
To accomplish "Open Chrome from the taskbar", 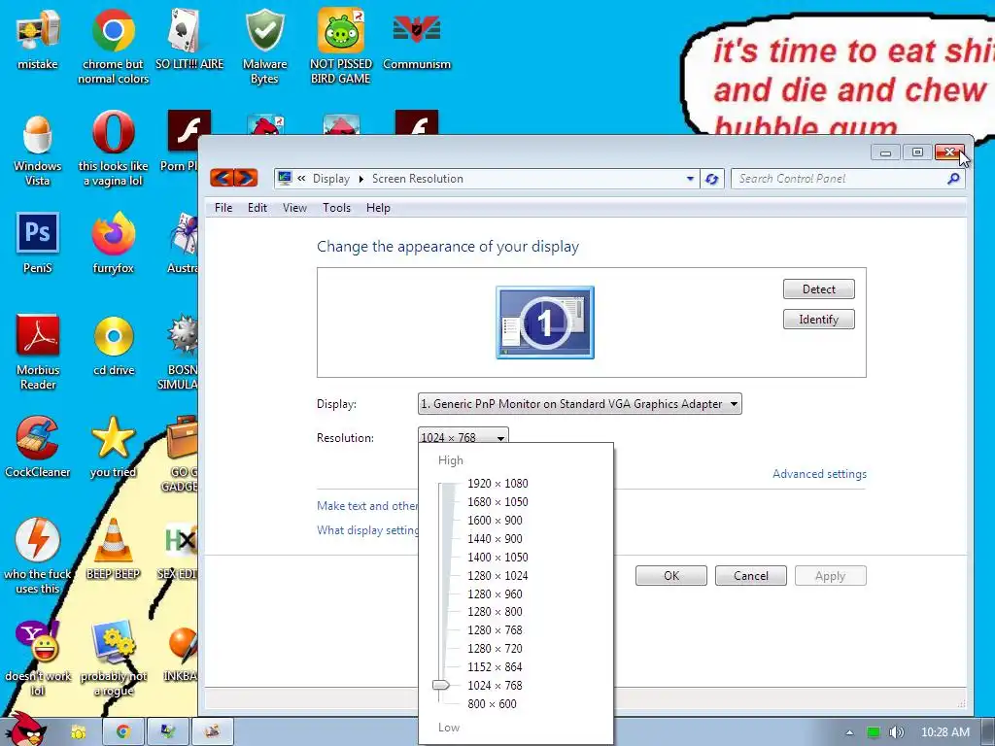I will [x=123, y=732].
